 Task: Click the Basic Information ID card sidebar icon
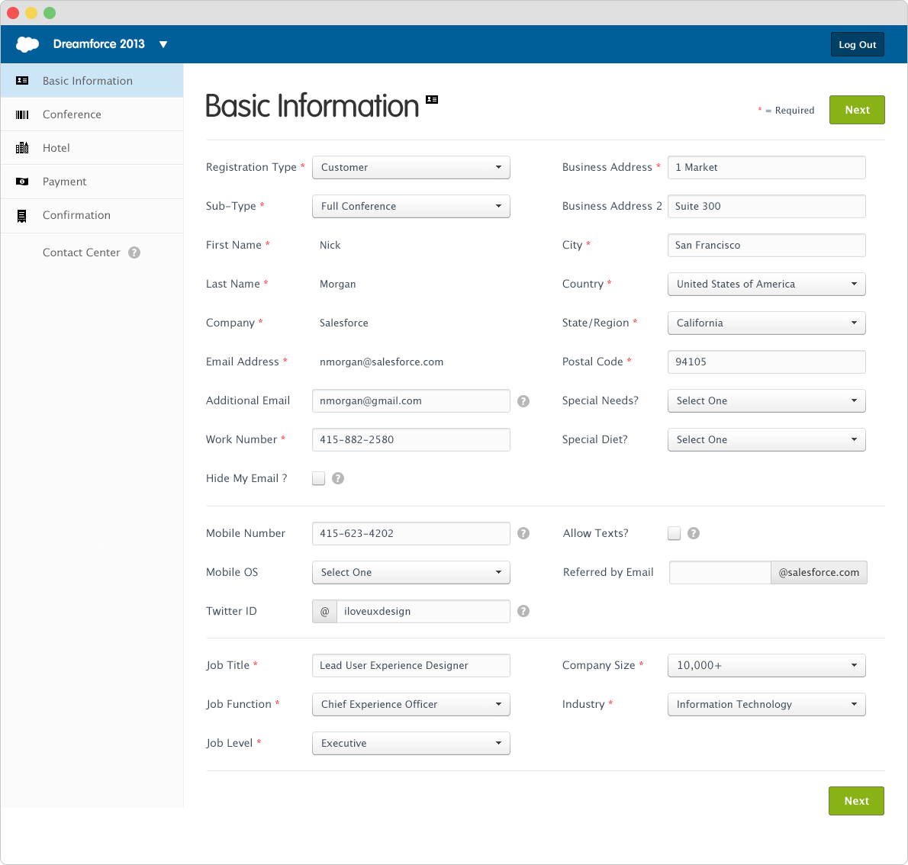tap(22, 81)
